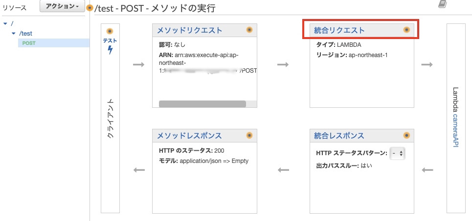This screenshot has height=221, width=472.
Task: Click the ARN value text
Action: pos(208,63)
